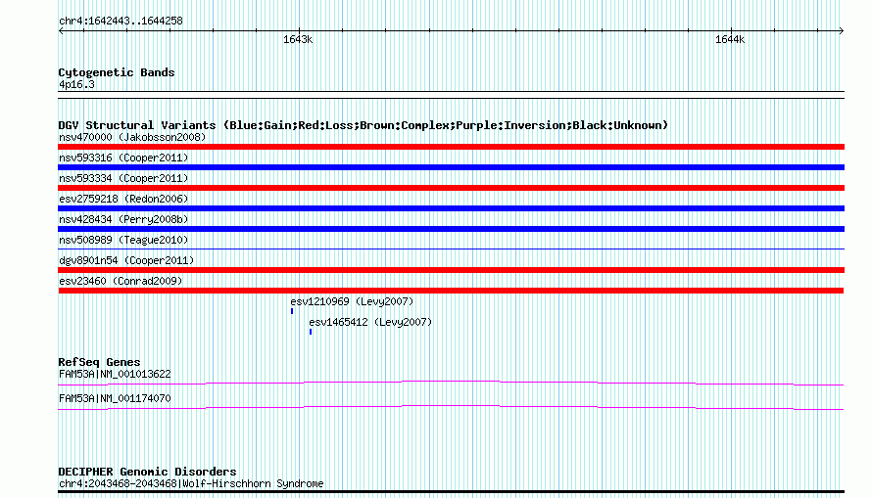This screenshot has width=872, height=498.
Task: Open the nsv428434 (Perry2008b) variant label
Action: coord(123,219)
